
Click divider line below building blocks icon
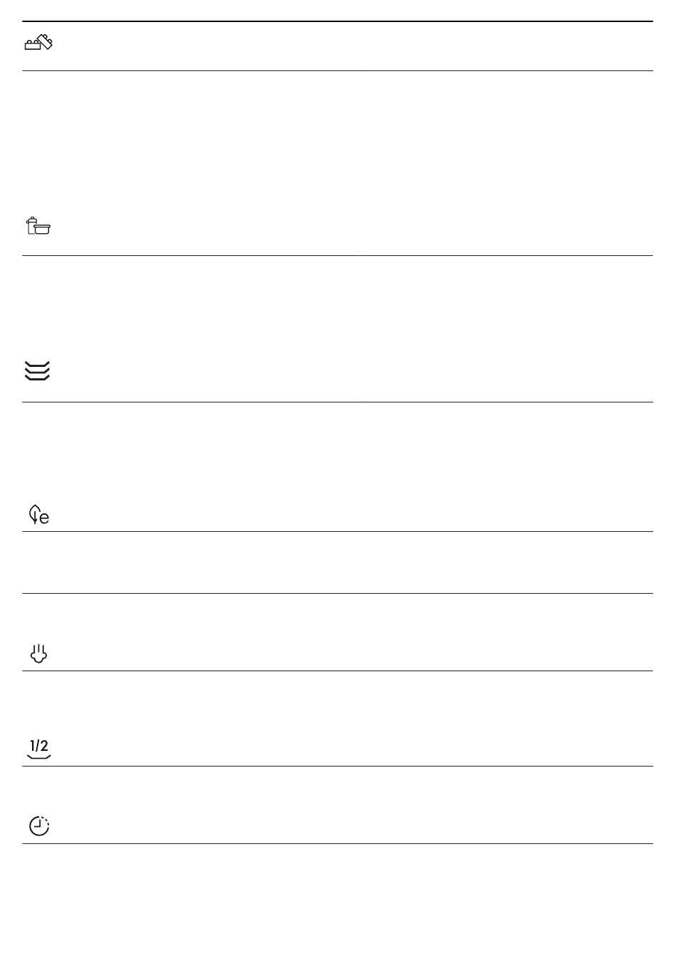tap(337, 70)
